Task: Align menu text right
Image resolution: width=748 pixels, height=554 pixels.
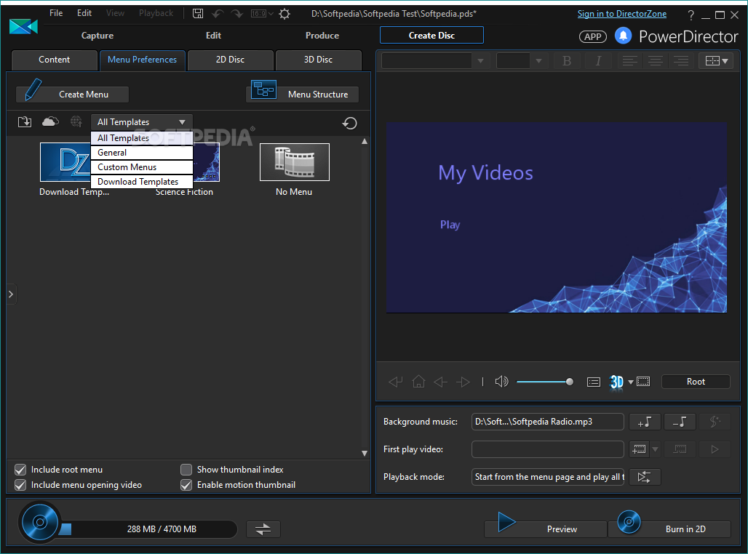Action: [681, 60]
